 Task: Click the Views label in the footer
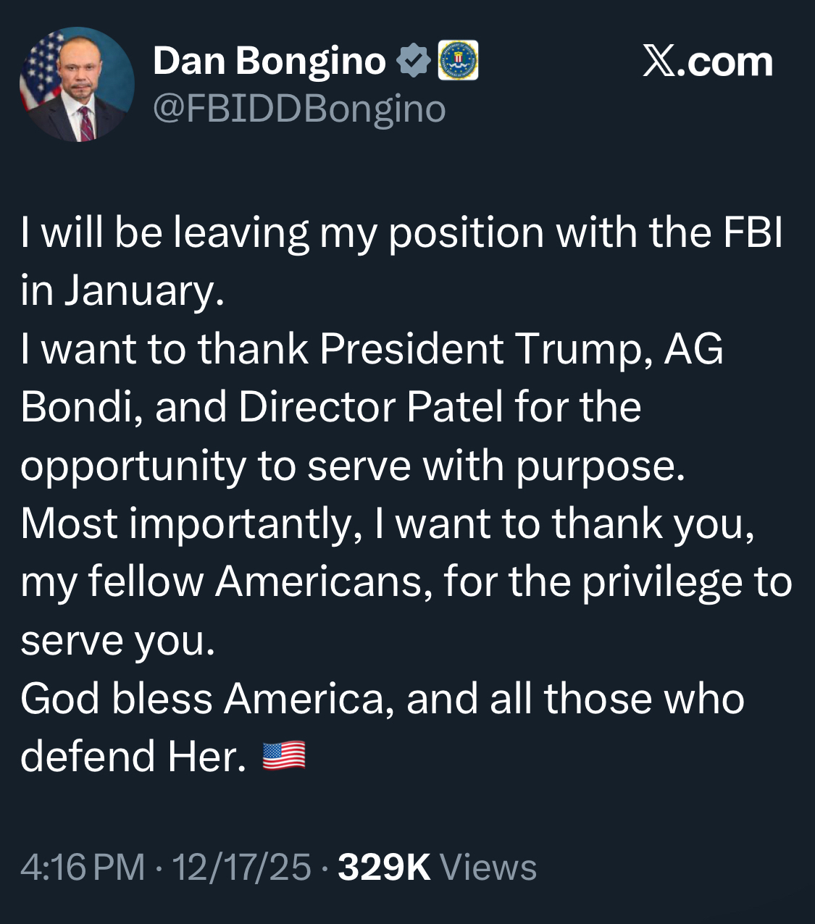pos(488,867)
